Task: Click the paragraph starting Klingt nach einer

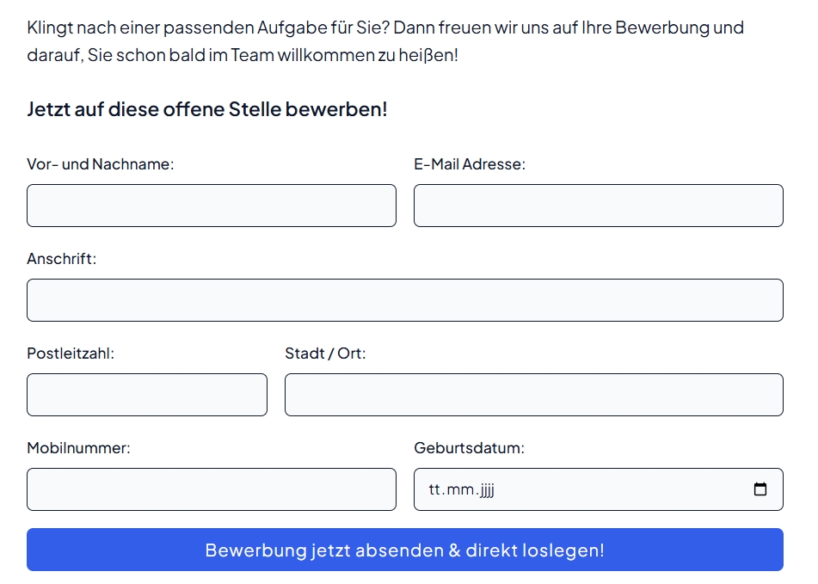Action: 385,40
